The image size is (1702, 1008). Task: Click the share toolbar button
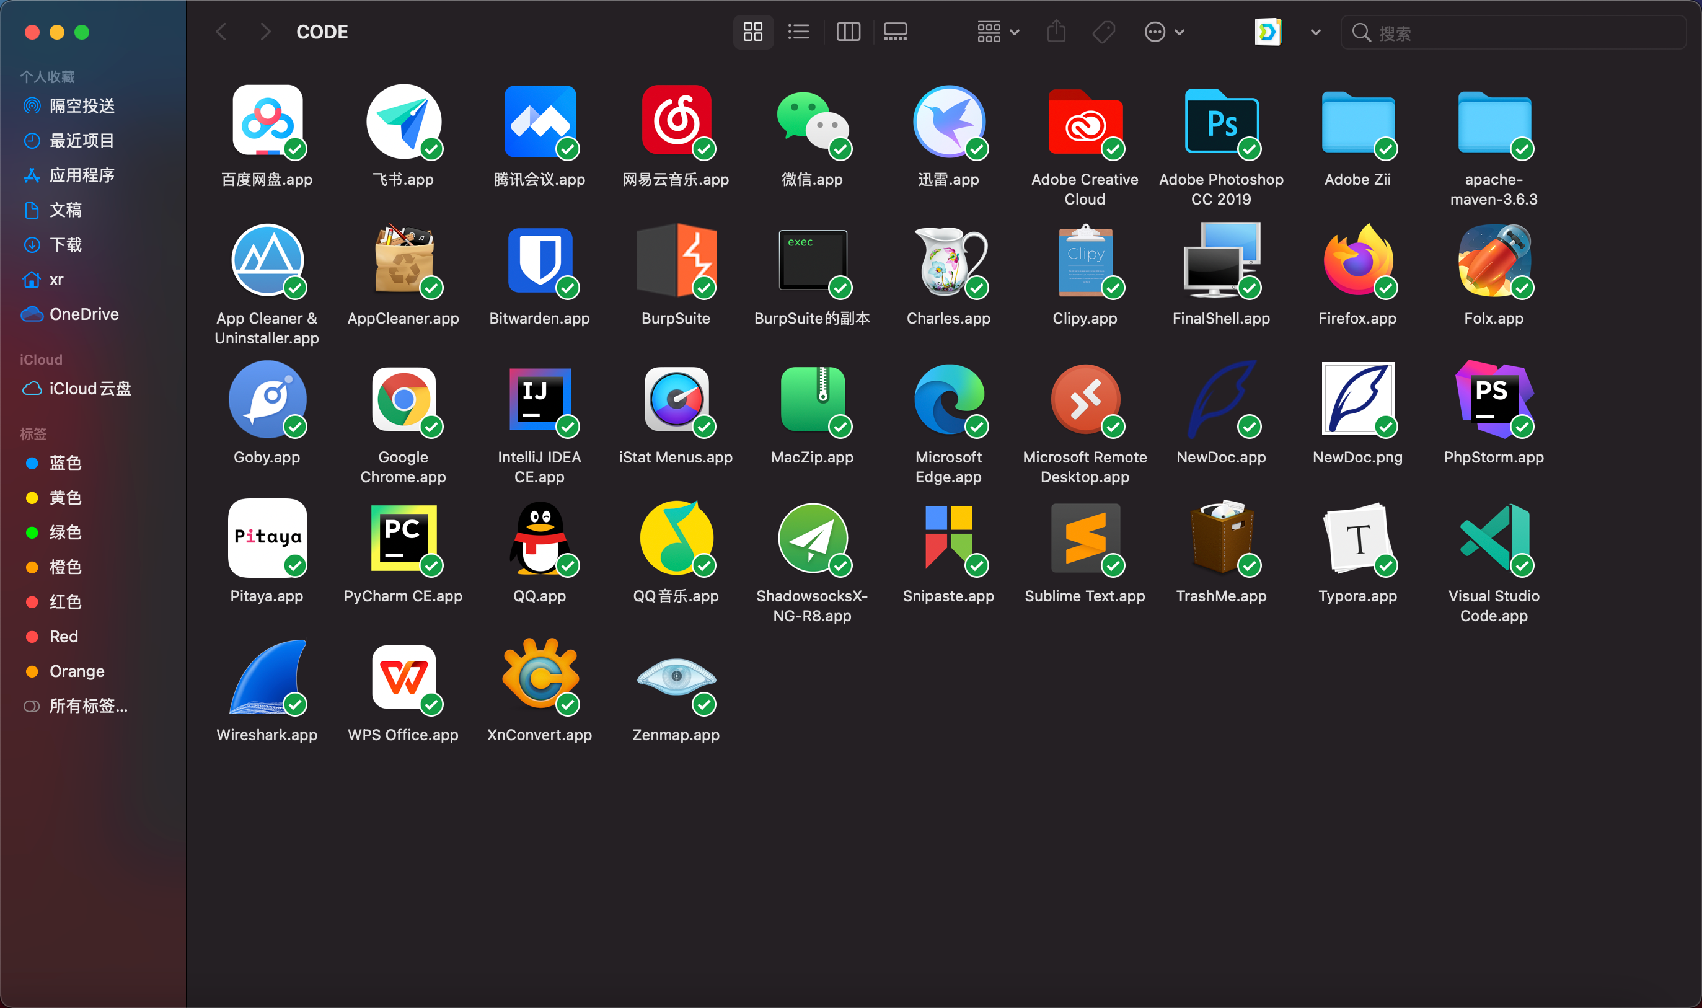point(1056,31)
